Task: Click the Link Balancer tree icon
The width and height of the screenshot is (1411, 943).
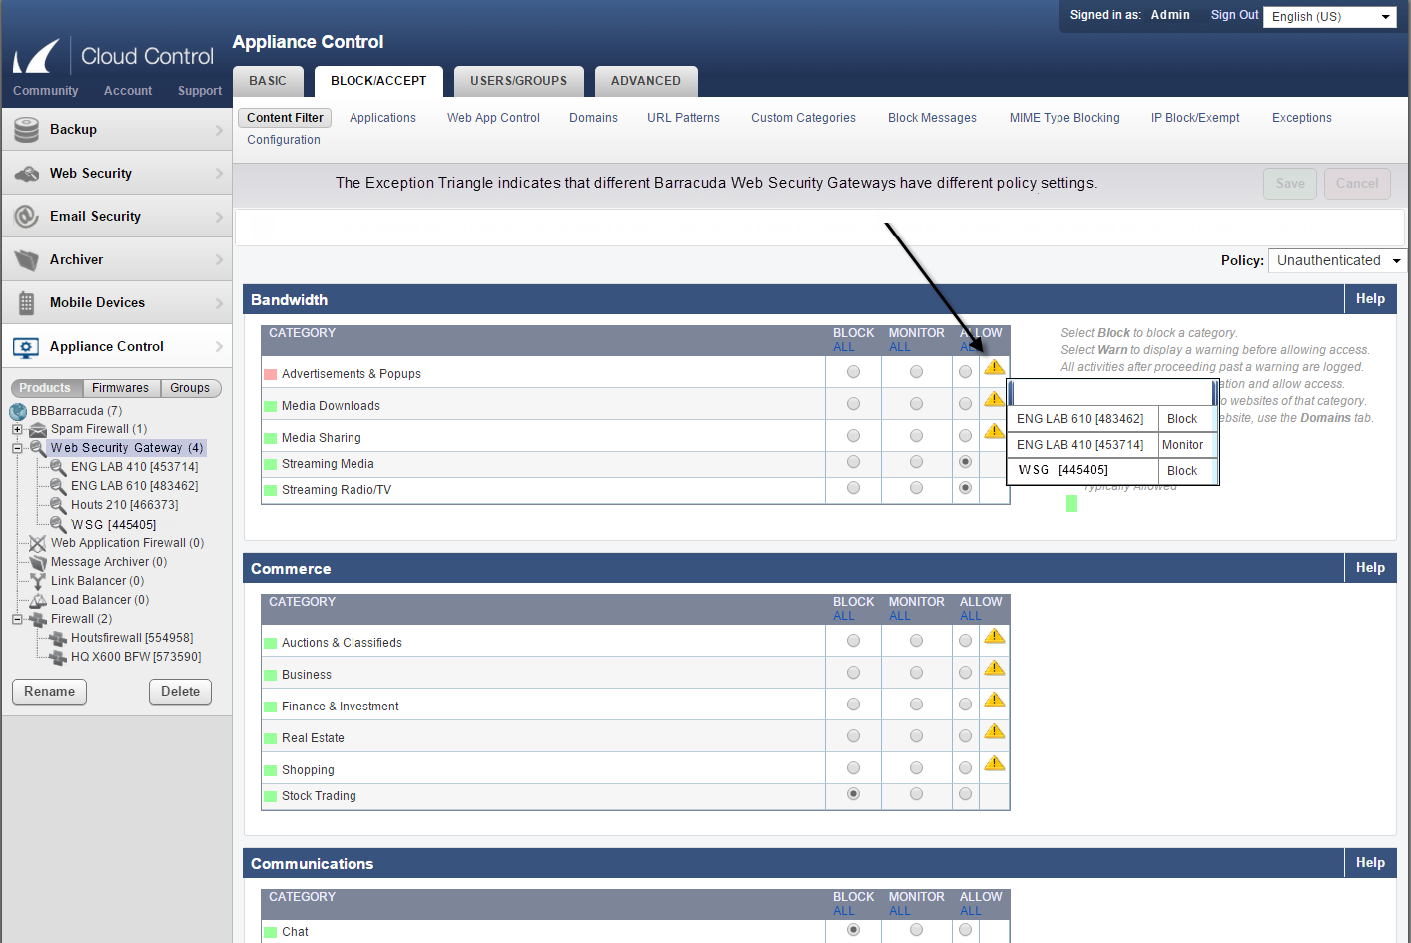Action: pos(38,581)
